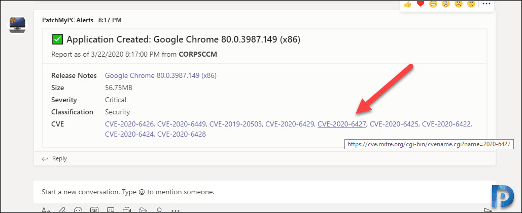Open the sticker picker in compose bar
The height and width of the screenshot is (213, 522).
[111, 210]
